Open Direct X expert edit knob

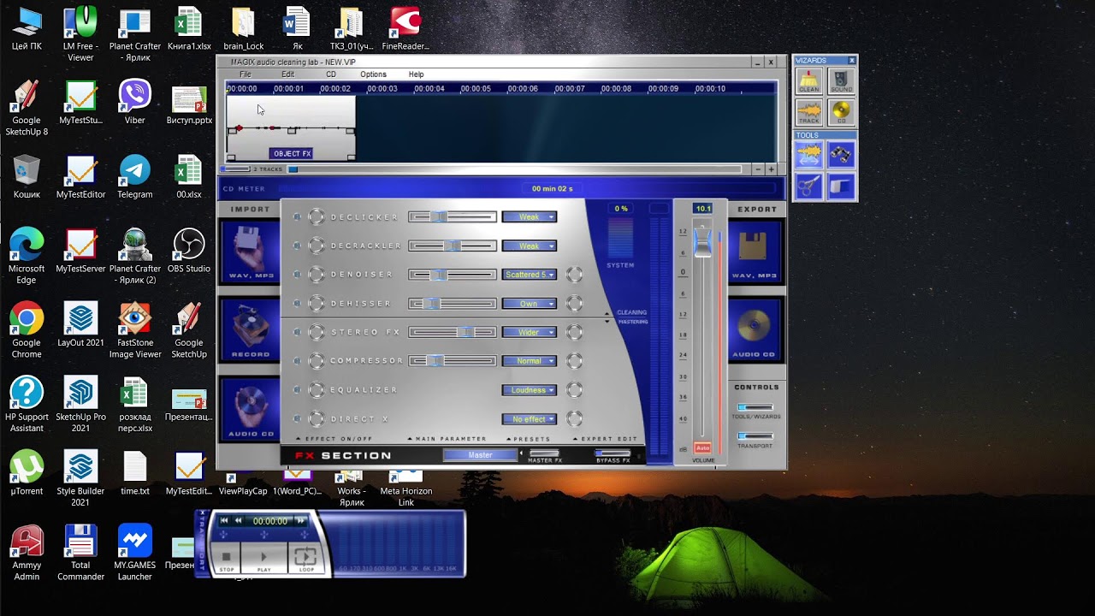pos(575,419)
